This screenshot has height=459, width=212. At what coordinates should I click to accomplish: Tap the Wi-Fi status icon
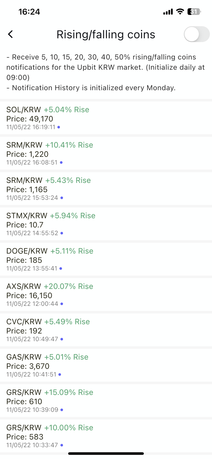[x=180, y=12]
